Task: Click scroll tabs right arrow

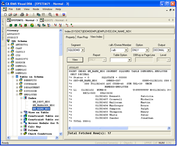Action: coord(173,20)
